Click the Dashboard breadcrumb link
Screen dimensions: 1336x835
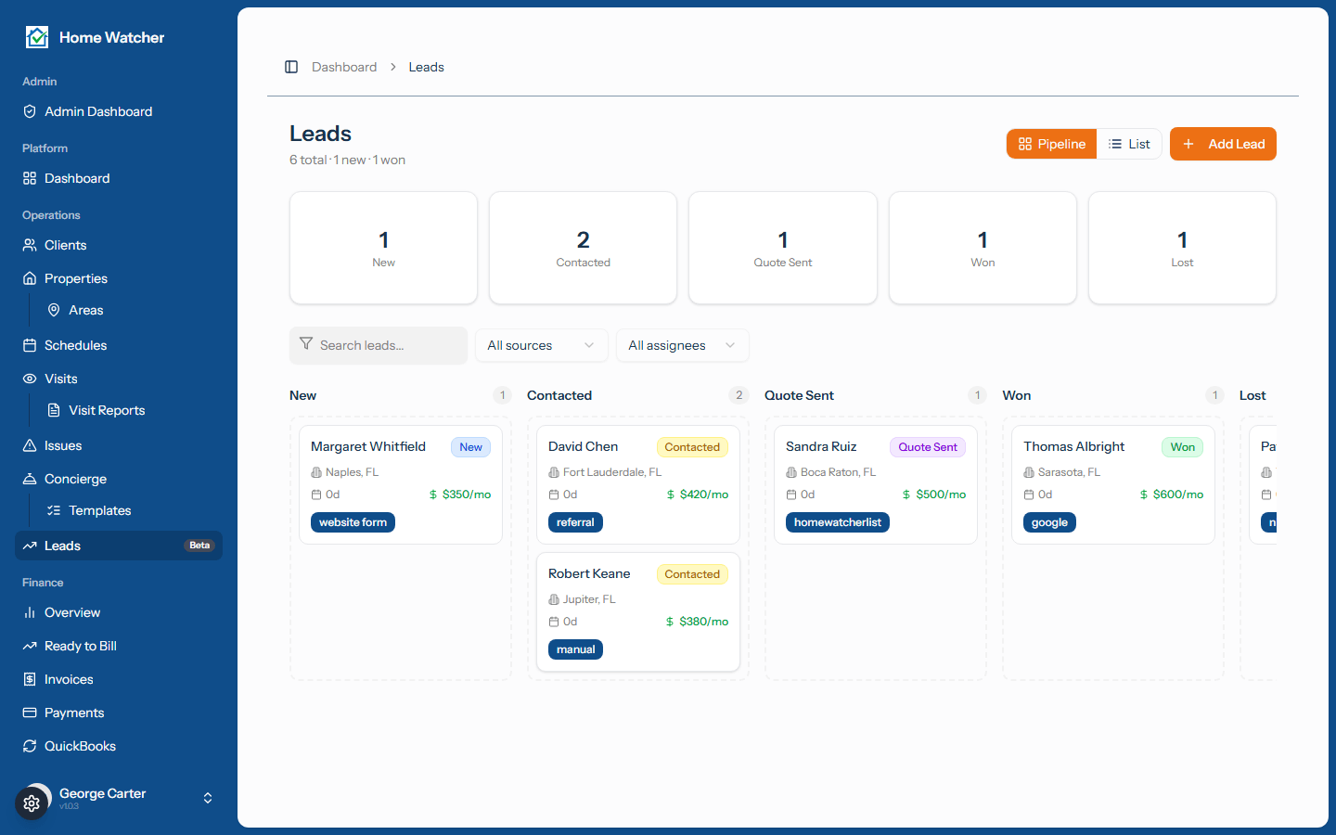point(344,67)
